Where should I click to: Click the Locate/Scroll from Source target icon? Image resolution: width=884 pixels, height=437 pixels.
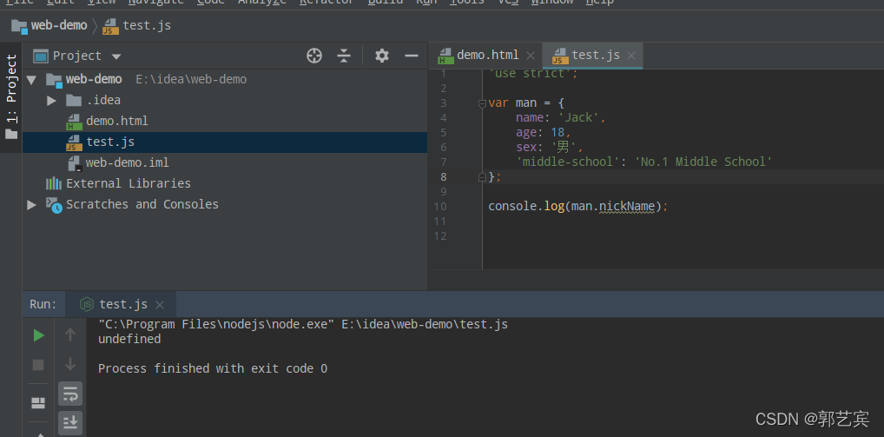point(314,56)
